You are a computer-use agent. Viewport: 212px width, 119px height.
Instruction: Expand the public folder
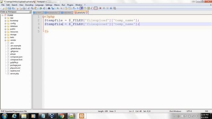5,29
